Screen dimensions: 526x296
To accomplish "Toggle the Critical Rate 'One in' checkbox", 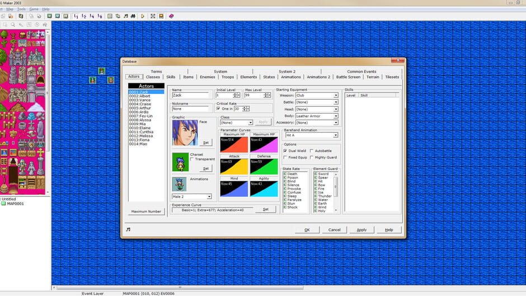I will [x=218, y=109].
